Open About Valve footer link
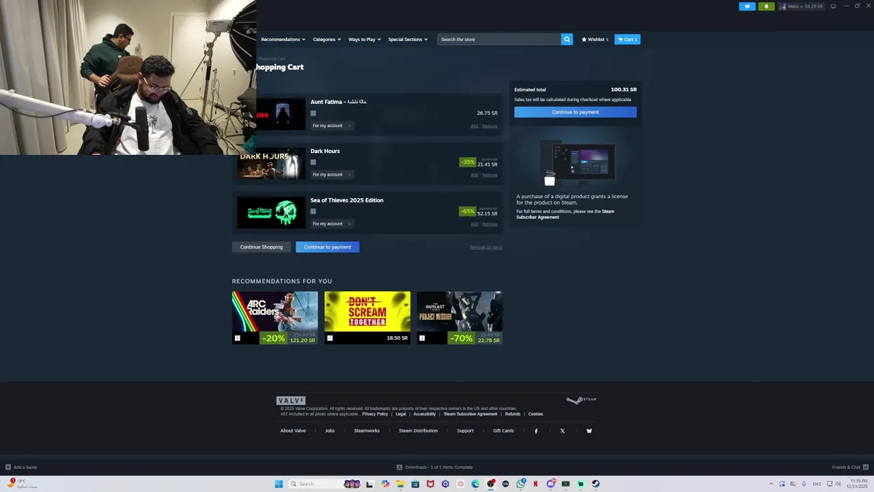The height and width of the screenshot is (492, 874). coord(293,430)
